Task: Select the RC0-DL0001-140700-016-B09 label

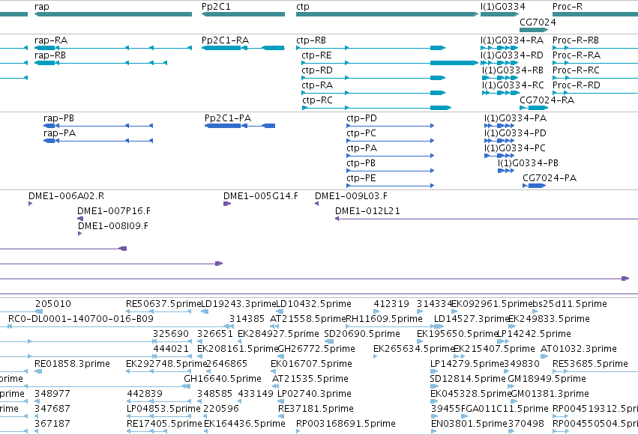Action: coord(81,319)
